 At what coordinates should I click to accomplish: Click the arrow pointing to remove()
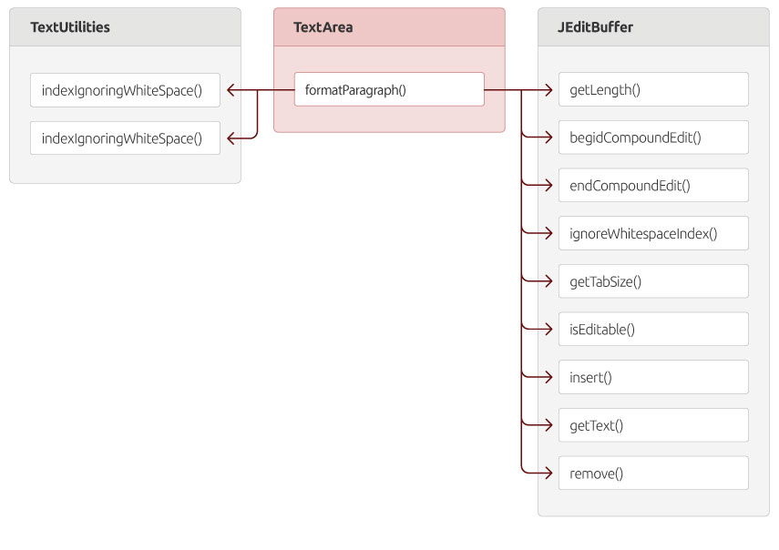pyautogui.click(x=548, y=473)
